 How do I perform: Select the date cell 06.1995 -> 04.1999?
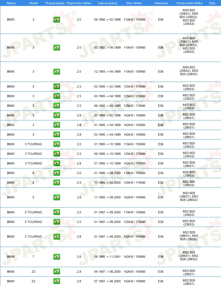(x=107, y=106)
